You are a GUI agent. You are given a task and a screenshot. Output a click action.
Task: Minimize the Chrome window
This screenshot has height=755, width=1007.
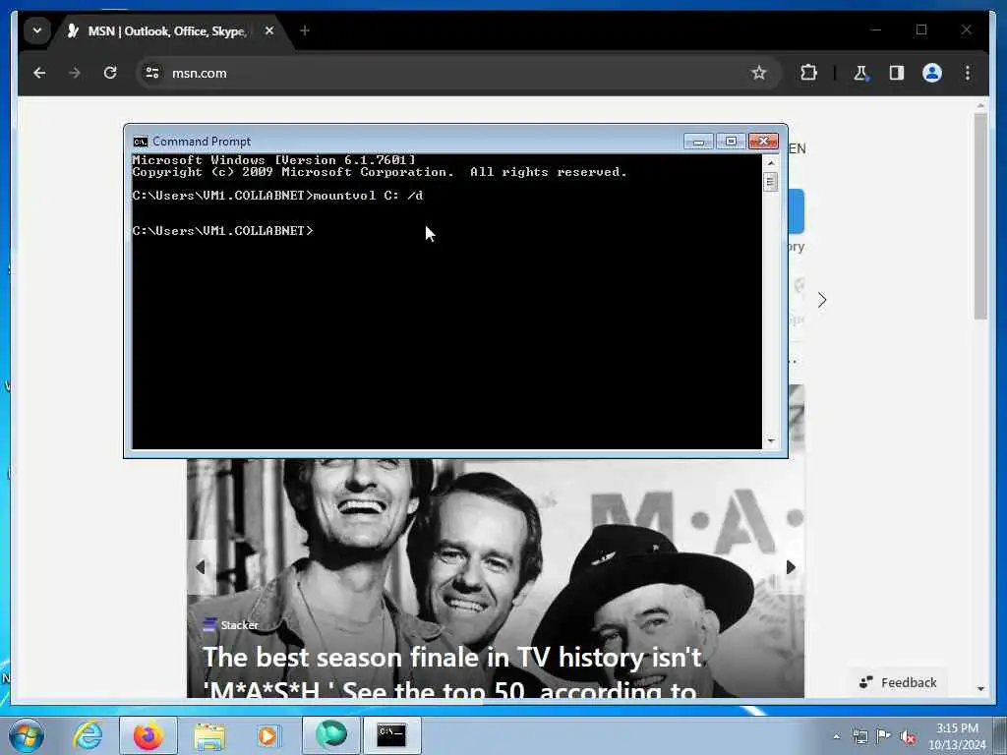click(876, 29)
